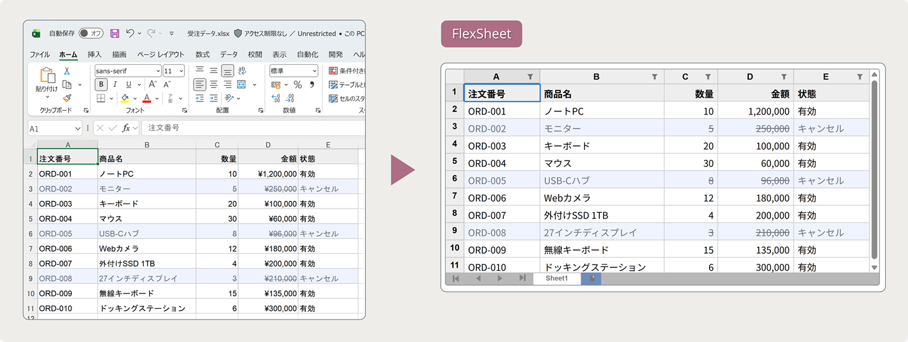This screenshot has width=908, height=342.
Task: Click filter icon on FlexSheet column D
Action: [784, 77]
